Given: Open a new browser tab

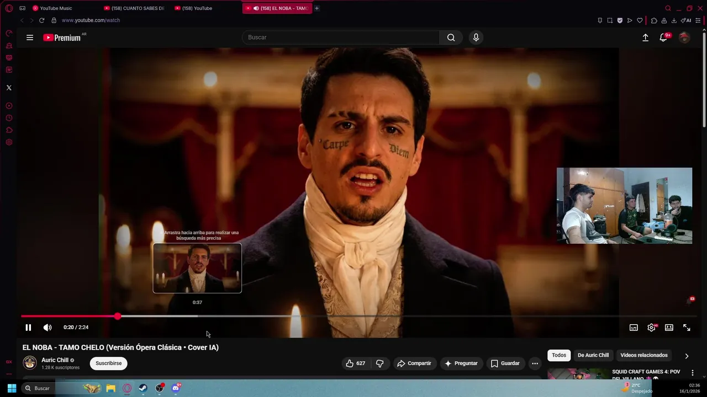Looking at the screenshot, I should tap(316, 8).
